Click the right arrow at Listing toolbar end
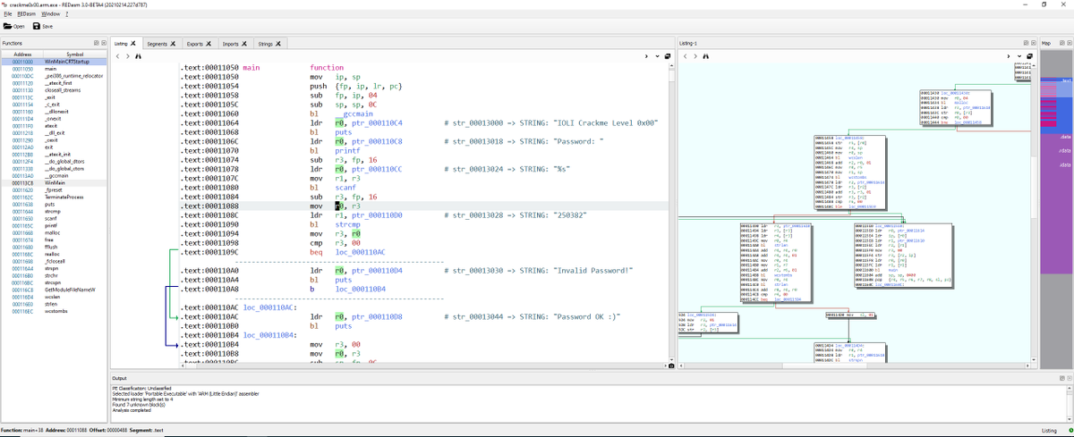Viewport: 1074px width, 437px height. tap(647, 56)
